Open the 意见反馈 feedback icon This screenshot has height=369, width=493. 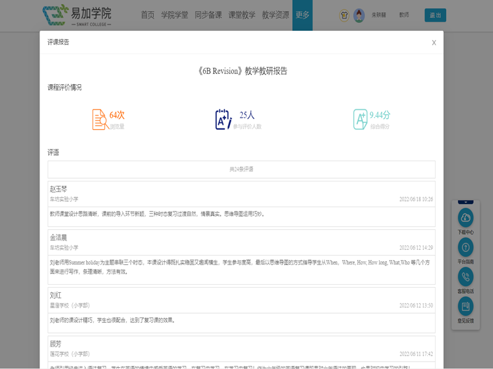click(x=465, y=306)
